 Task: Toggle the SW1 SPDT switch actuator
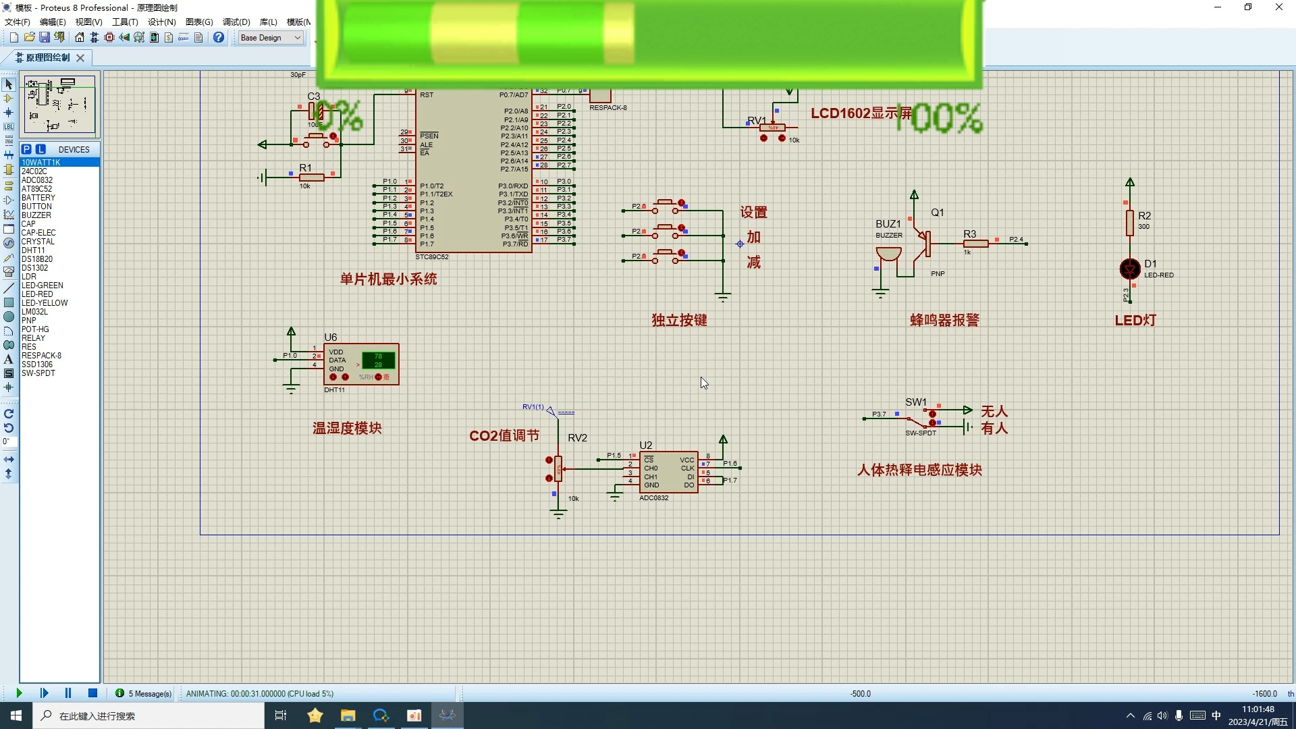[932, 414]
